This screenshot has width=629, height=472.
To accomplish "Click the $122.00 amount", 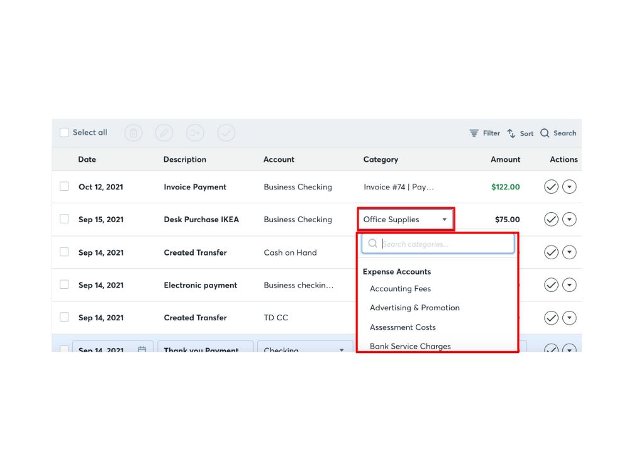I will click(x=506, y=187).
